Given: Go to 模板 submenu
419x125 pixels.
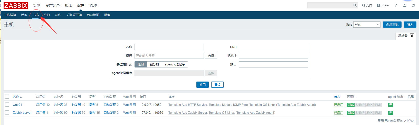Looking at the screenshot, I should tap(24, 15).
